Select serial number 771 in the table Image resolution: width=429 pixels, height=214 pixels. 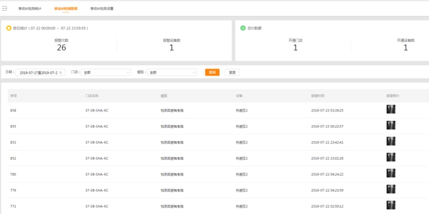tap(13, 206)
